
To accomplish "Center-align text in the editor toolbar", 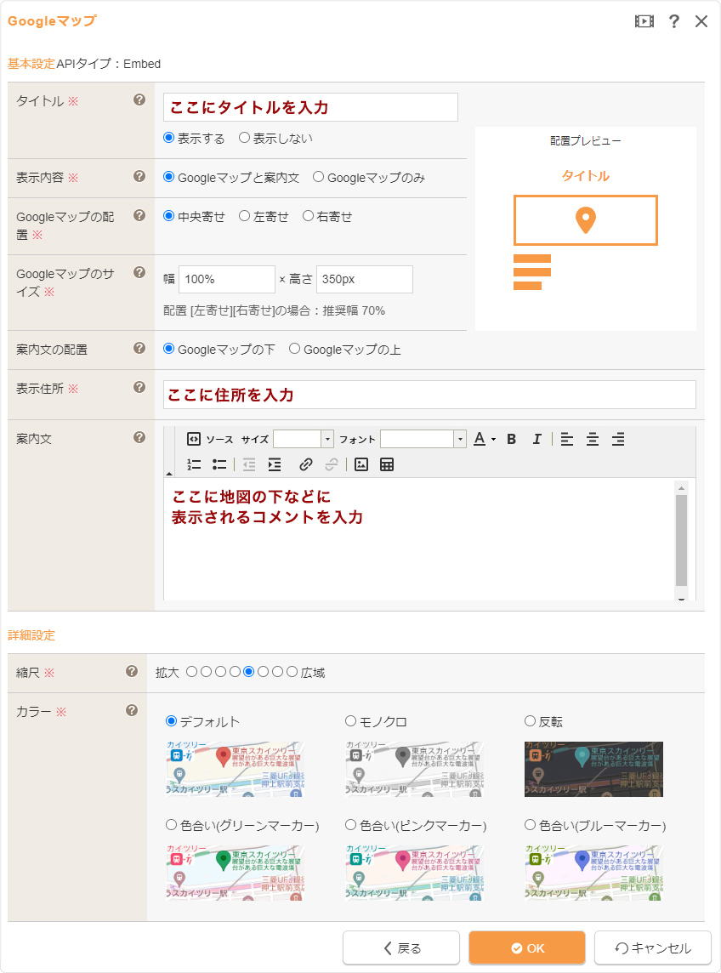I will (x=593, y=439).
